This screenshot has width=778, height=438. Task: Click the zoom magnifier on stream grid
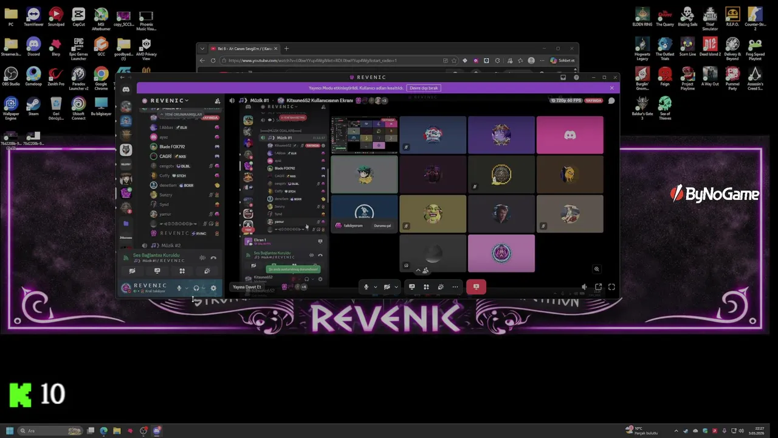596,269
